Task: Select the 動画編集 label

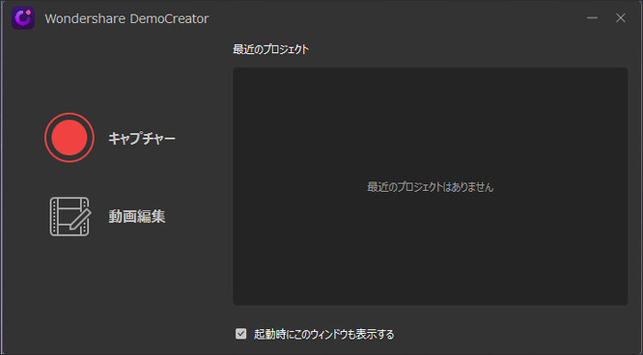Action: [x=137, y=216]
